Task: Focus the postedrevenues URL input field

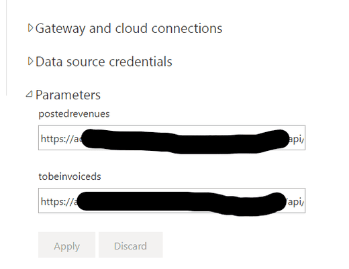Action: pos(172,138)
